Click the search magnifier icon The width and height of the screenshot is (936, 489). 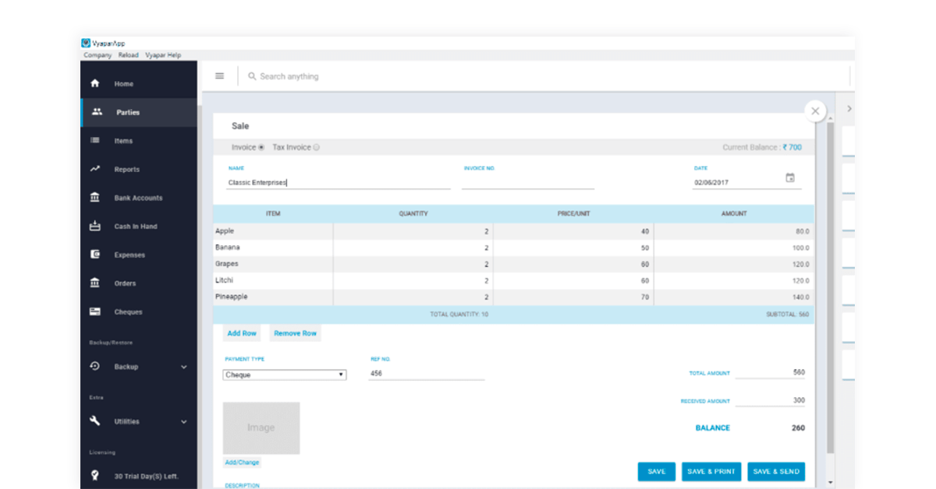tap(252, 76)
